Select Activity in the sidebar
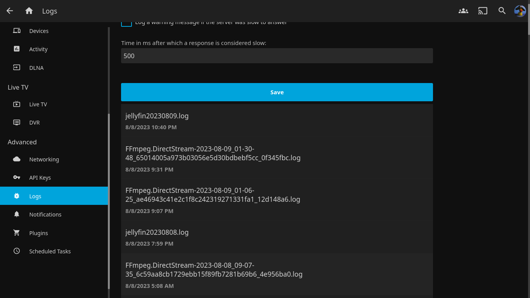This screenshot has width=530, height=298. tap(38, 49)
